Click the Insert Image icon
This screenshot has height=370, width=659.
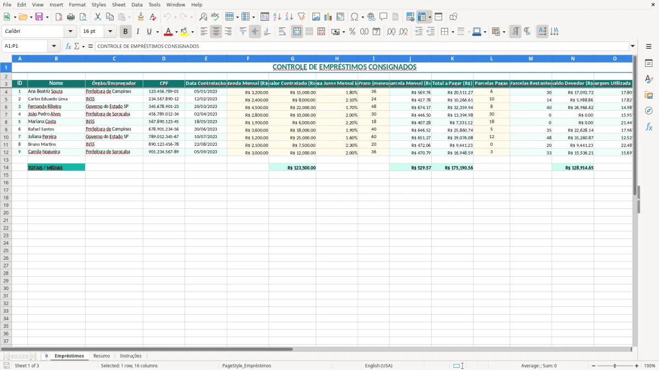click(316, 17)
